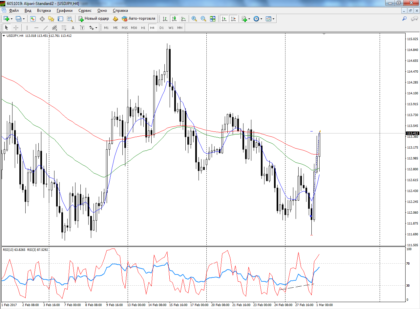The width and height of the screenshot is (420, 309).
Task: Switch chart to line chart mode
Action: [x=183, y=19]
